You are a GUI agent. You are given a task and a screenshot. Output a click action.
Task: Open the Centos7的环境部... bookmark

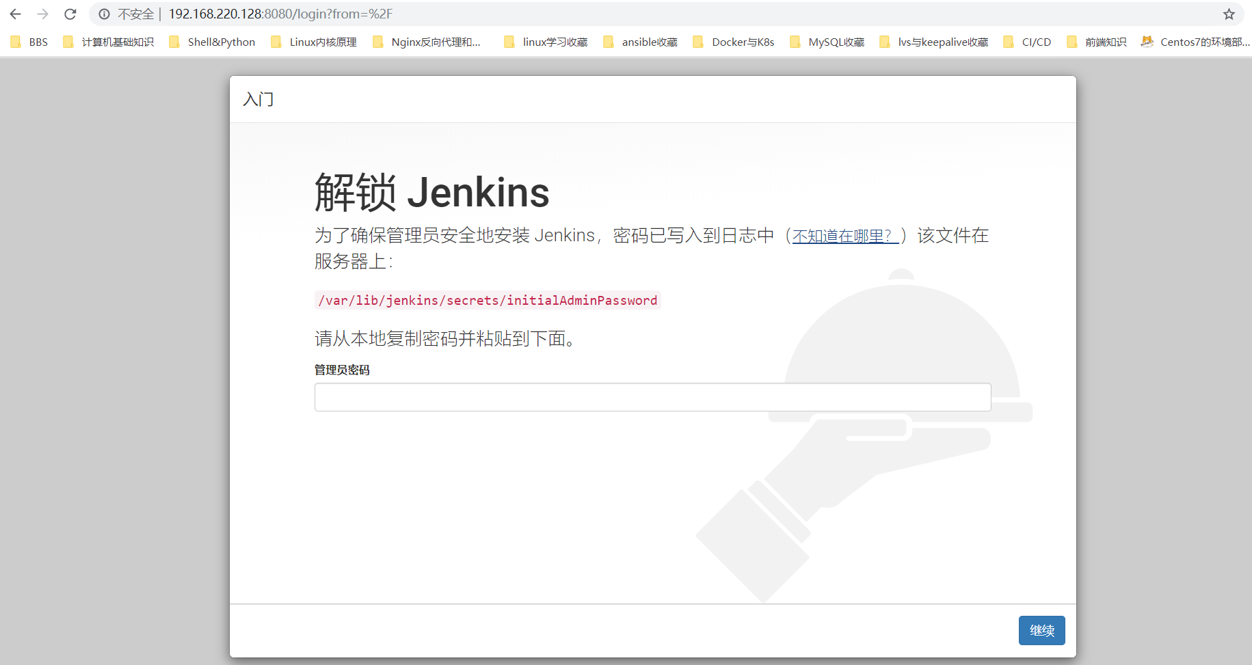pos(1195,42)
